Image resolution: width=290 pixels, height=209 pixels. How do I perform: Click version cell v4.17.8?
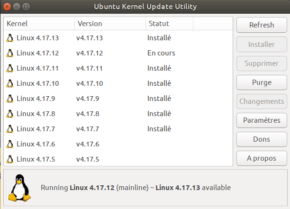(x=88, y=114)
